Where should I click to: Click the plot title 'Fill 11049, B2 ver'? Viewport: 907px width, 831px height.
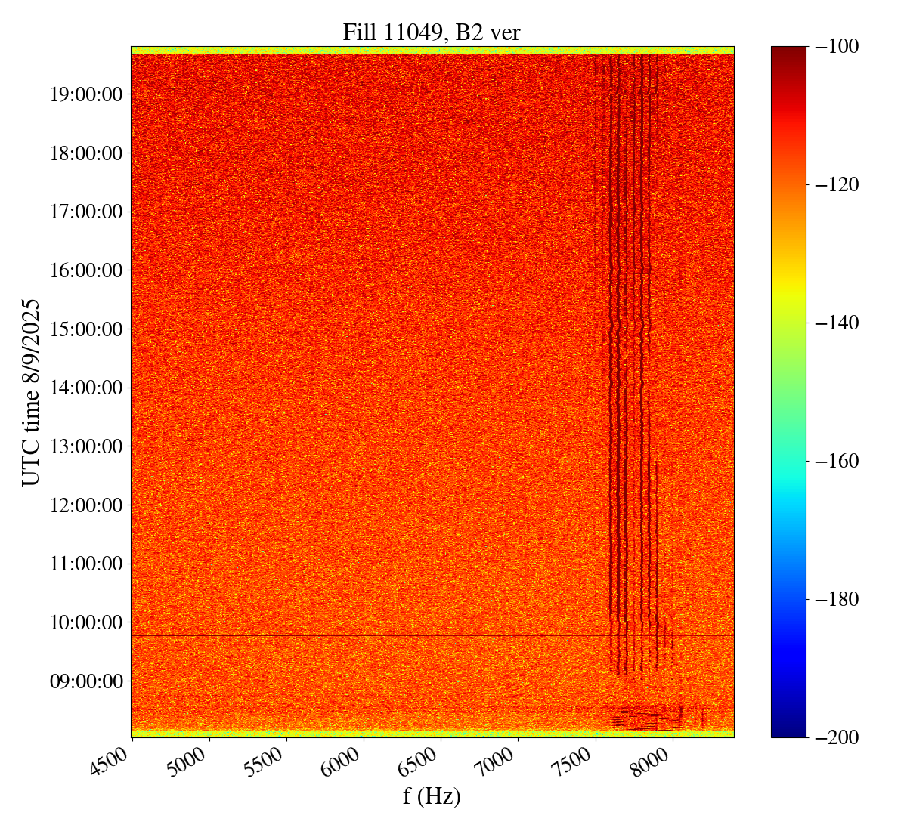click(432, 32)
